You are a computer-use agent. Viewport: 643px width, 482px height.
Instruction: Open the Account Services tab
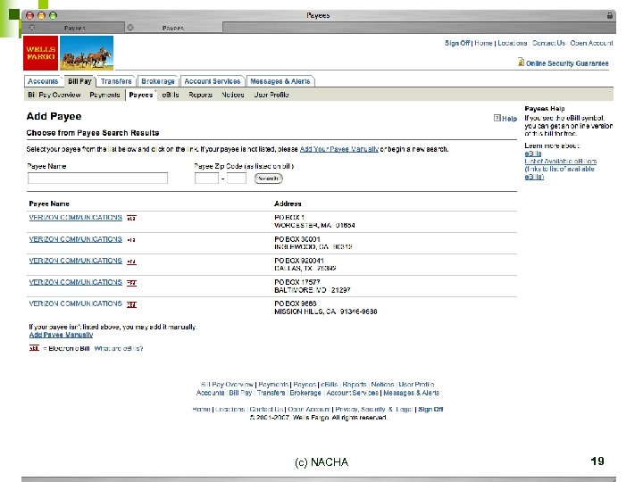point(213,81)
